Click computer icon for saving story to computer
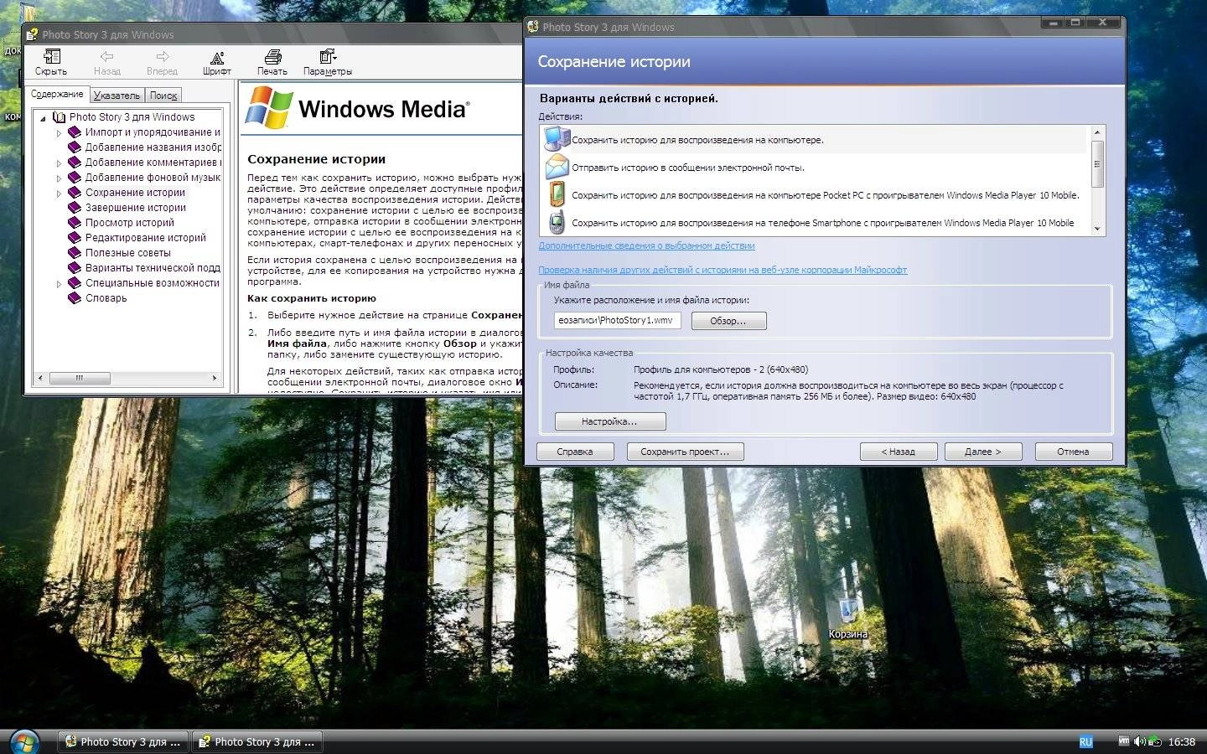Screen dimensions: 1207x754 click(557, 139)
